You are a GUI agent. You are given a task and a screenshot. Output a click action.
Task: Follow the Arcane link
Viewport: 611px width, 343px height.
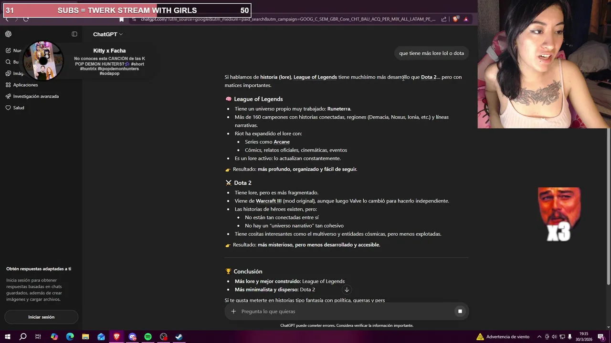point(282,142)
